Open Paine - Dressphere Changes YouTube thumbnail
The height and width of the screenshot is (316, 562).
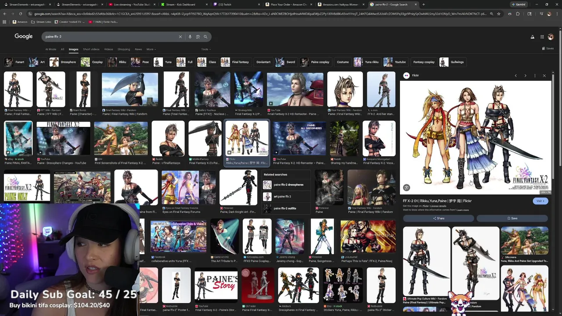(x=64, y=139)
